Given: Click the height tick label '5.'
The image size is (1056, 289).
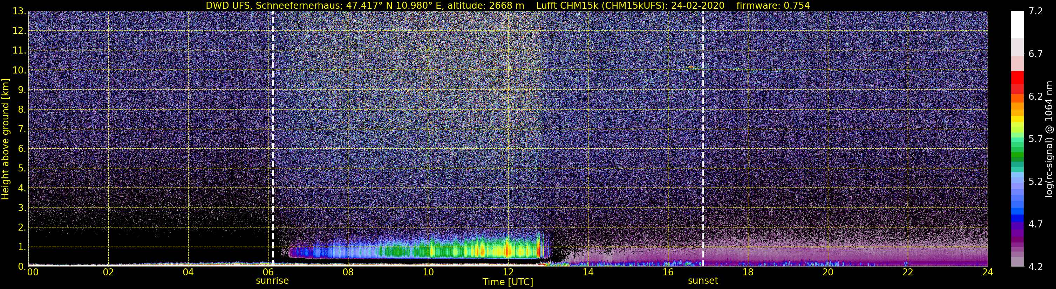Looking at the screenshot, I should (x=21, y=169).
